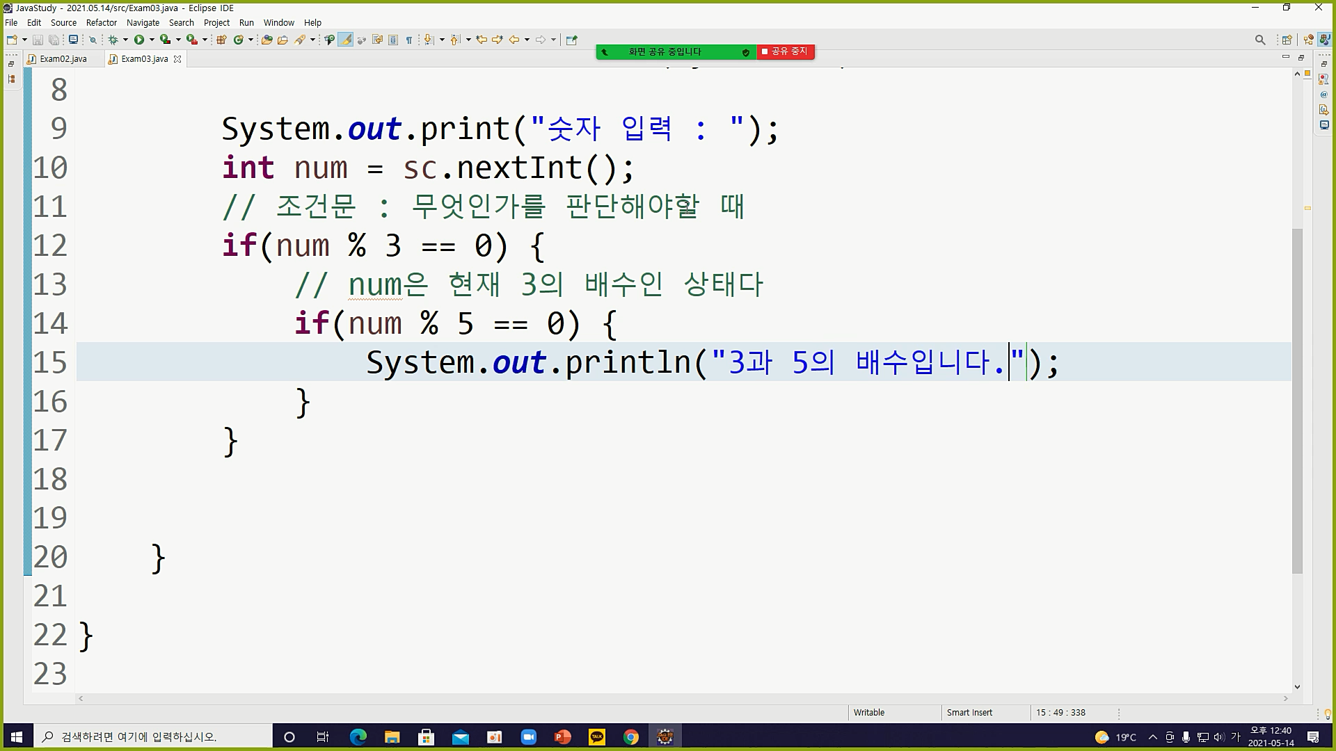
Task: Click the Search magnifier in toolbar
Action: coord(1259,40)
